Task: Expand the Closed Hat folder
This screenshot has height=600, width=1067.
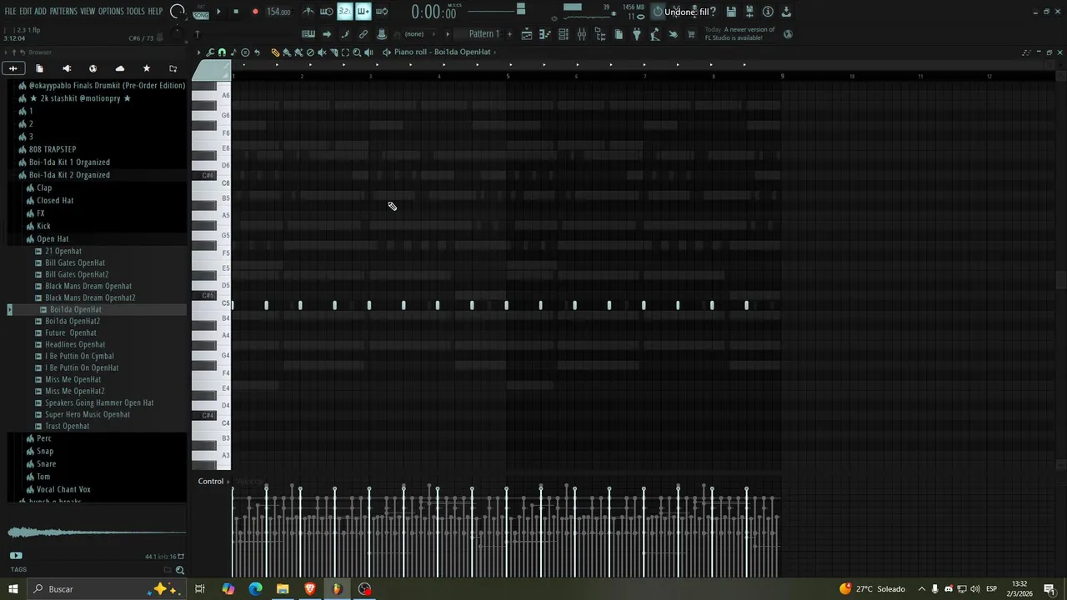Action: point(55,201)
